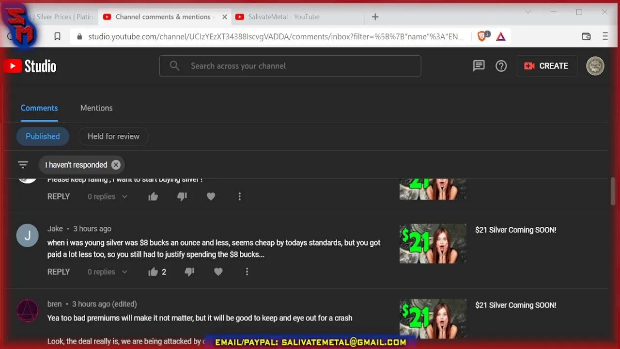Remove the "I haven't responded" filter chip
620x349 pixels.
(x=116, y=165)
